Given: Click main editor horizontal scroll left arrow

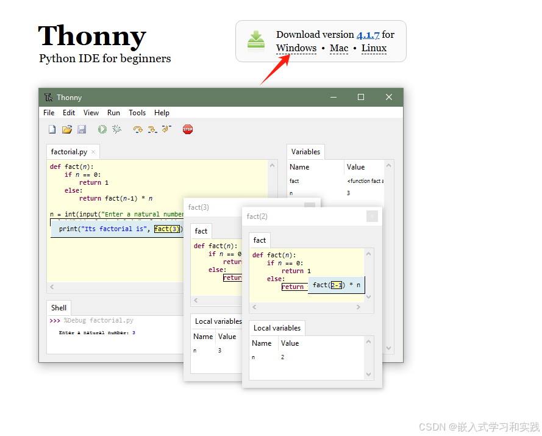Looking at the screenshot, I should pyautogui.click(x=52, y=287).
